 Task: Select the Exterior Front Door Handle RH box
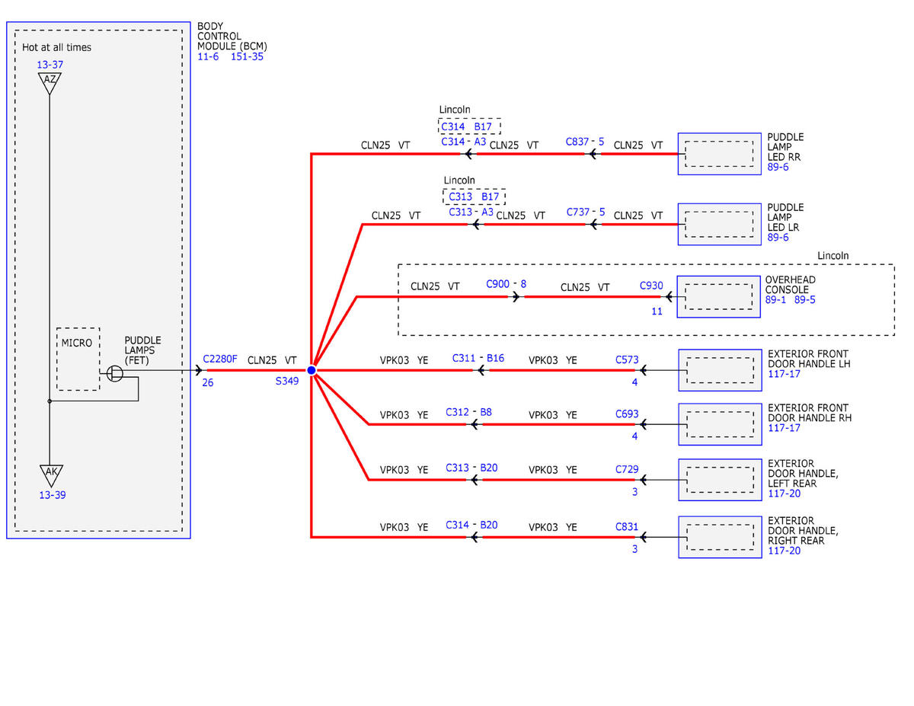[720, 424]
